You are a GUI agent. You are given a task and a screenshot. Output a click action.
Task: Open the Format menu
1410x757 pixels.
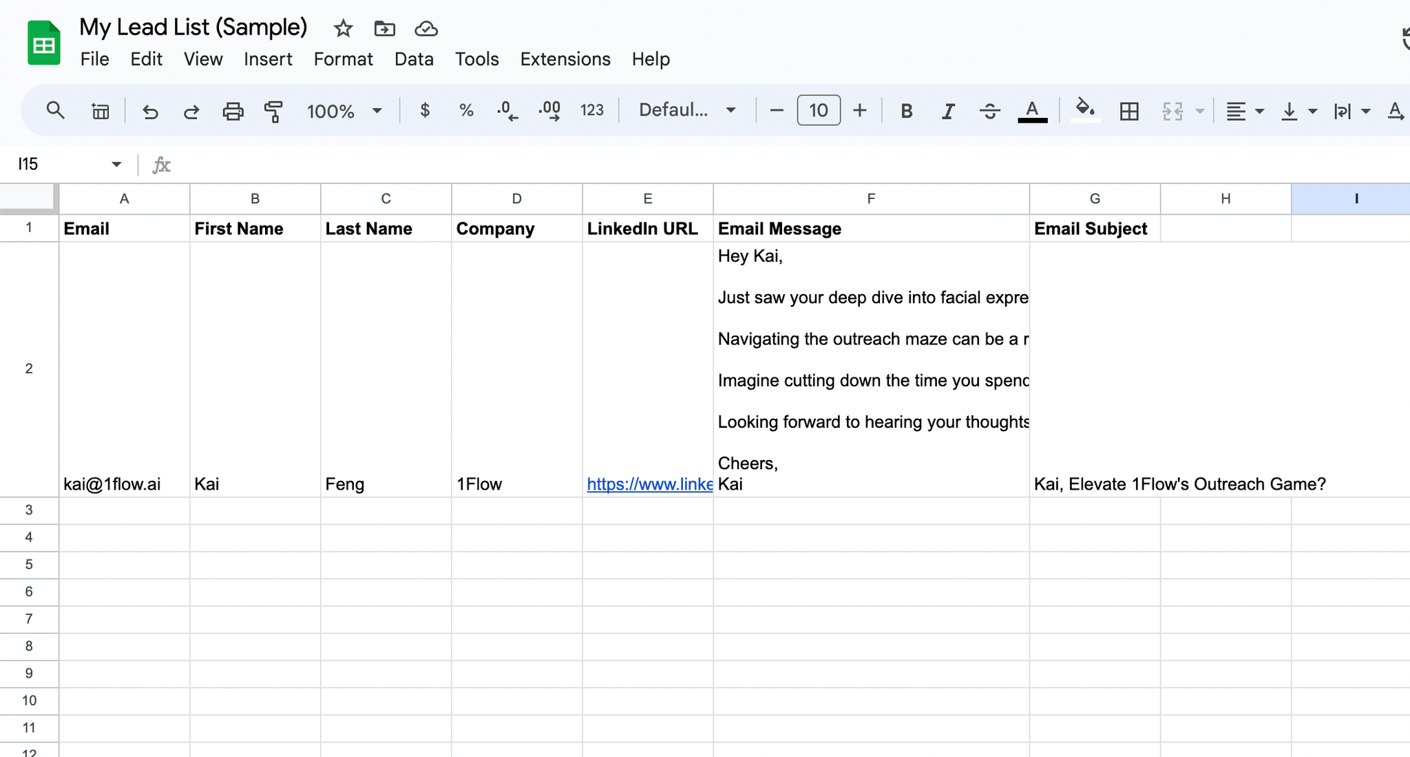(x=343, y=59)
